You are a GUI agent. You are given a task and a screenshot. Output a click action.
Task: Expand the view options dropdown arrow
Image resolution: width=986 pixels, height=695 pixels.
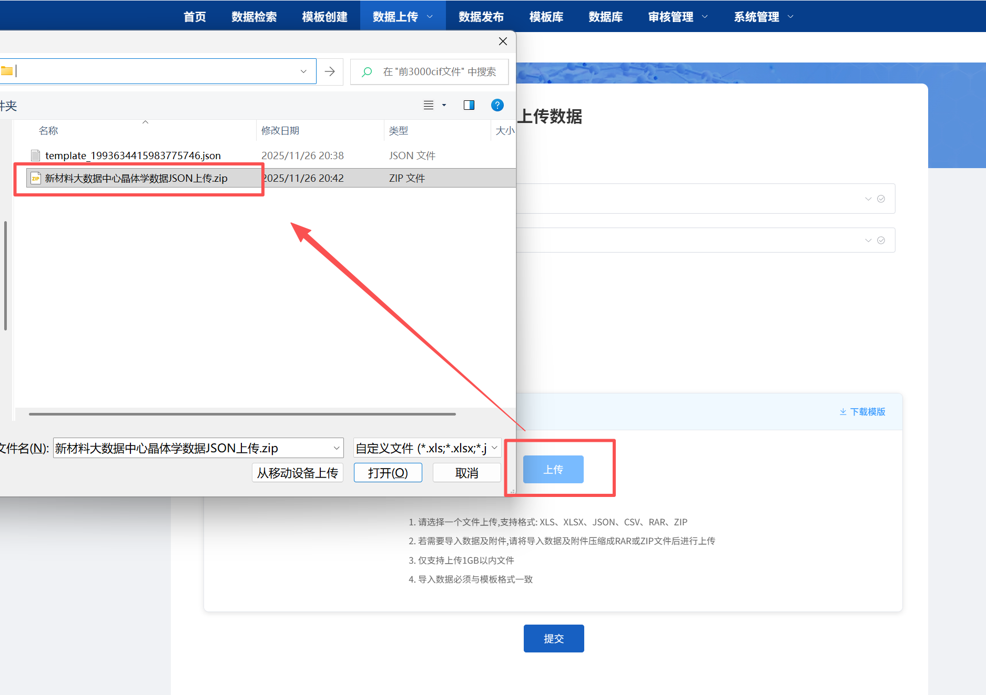point(443,105)
